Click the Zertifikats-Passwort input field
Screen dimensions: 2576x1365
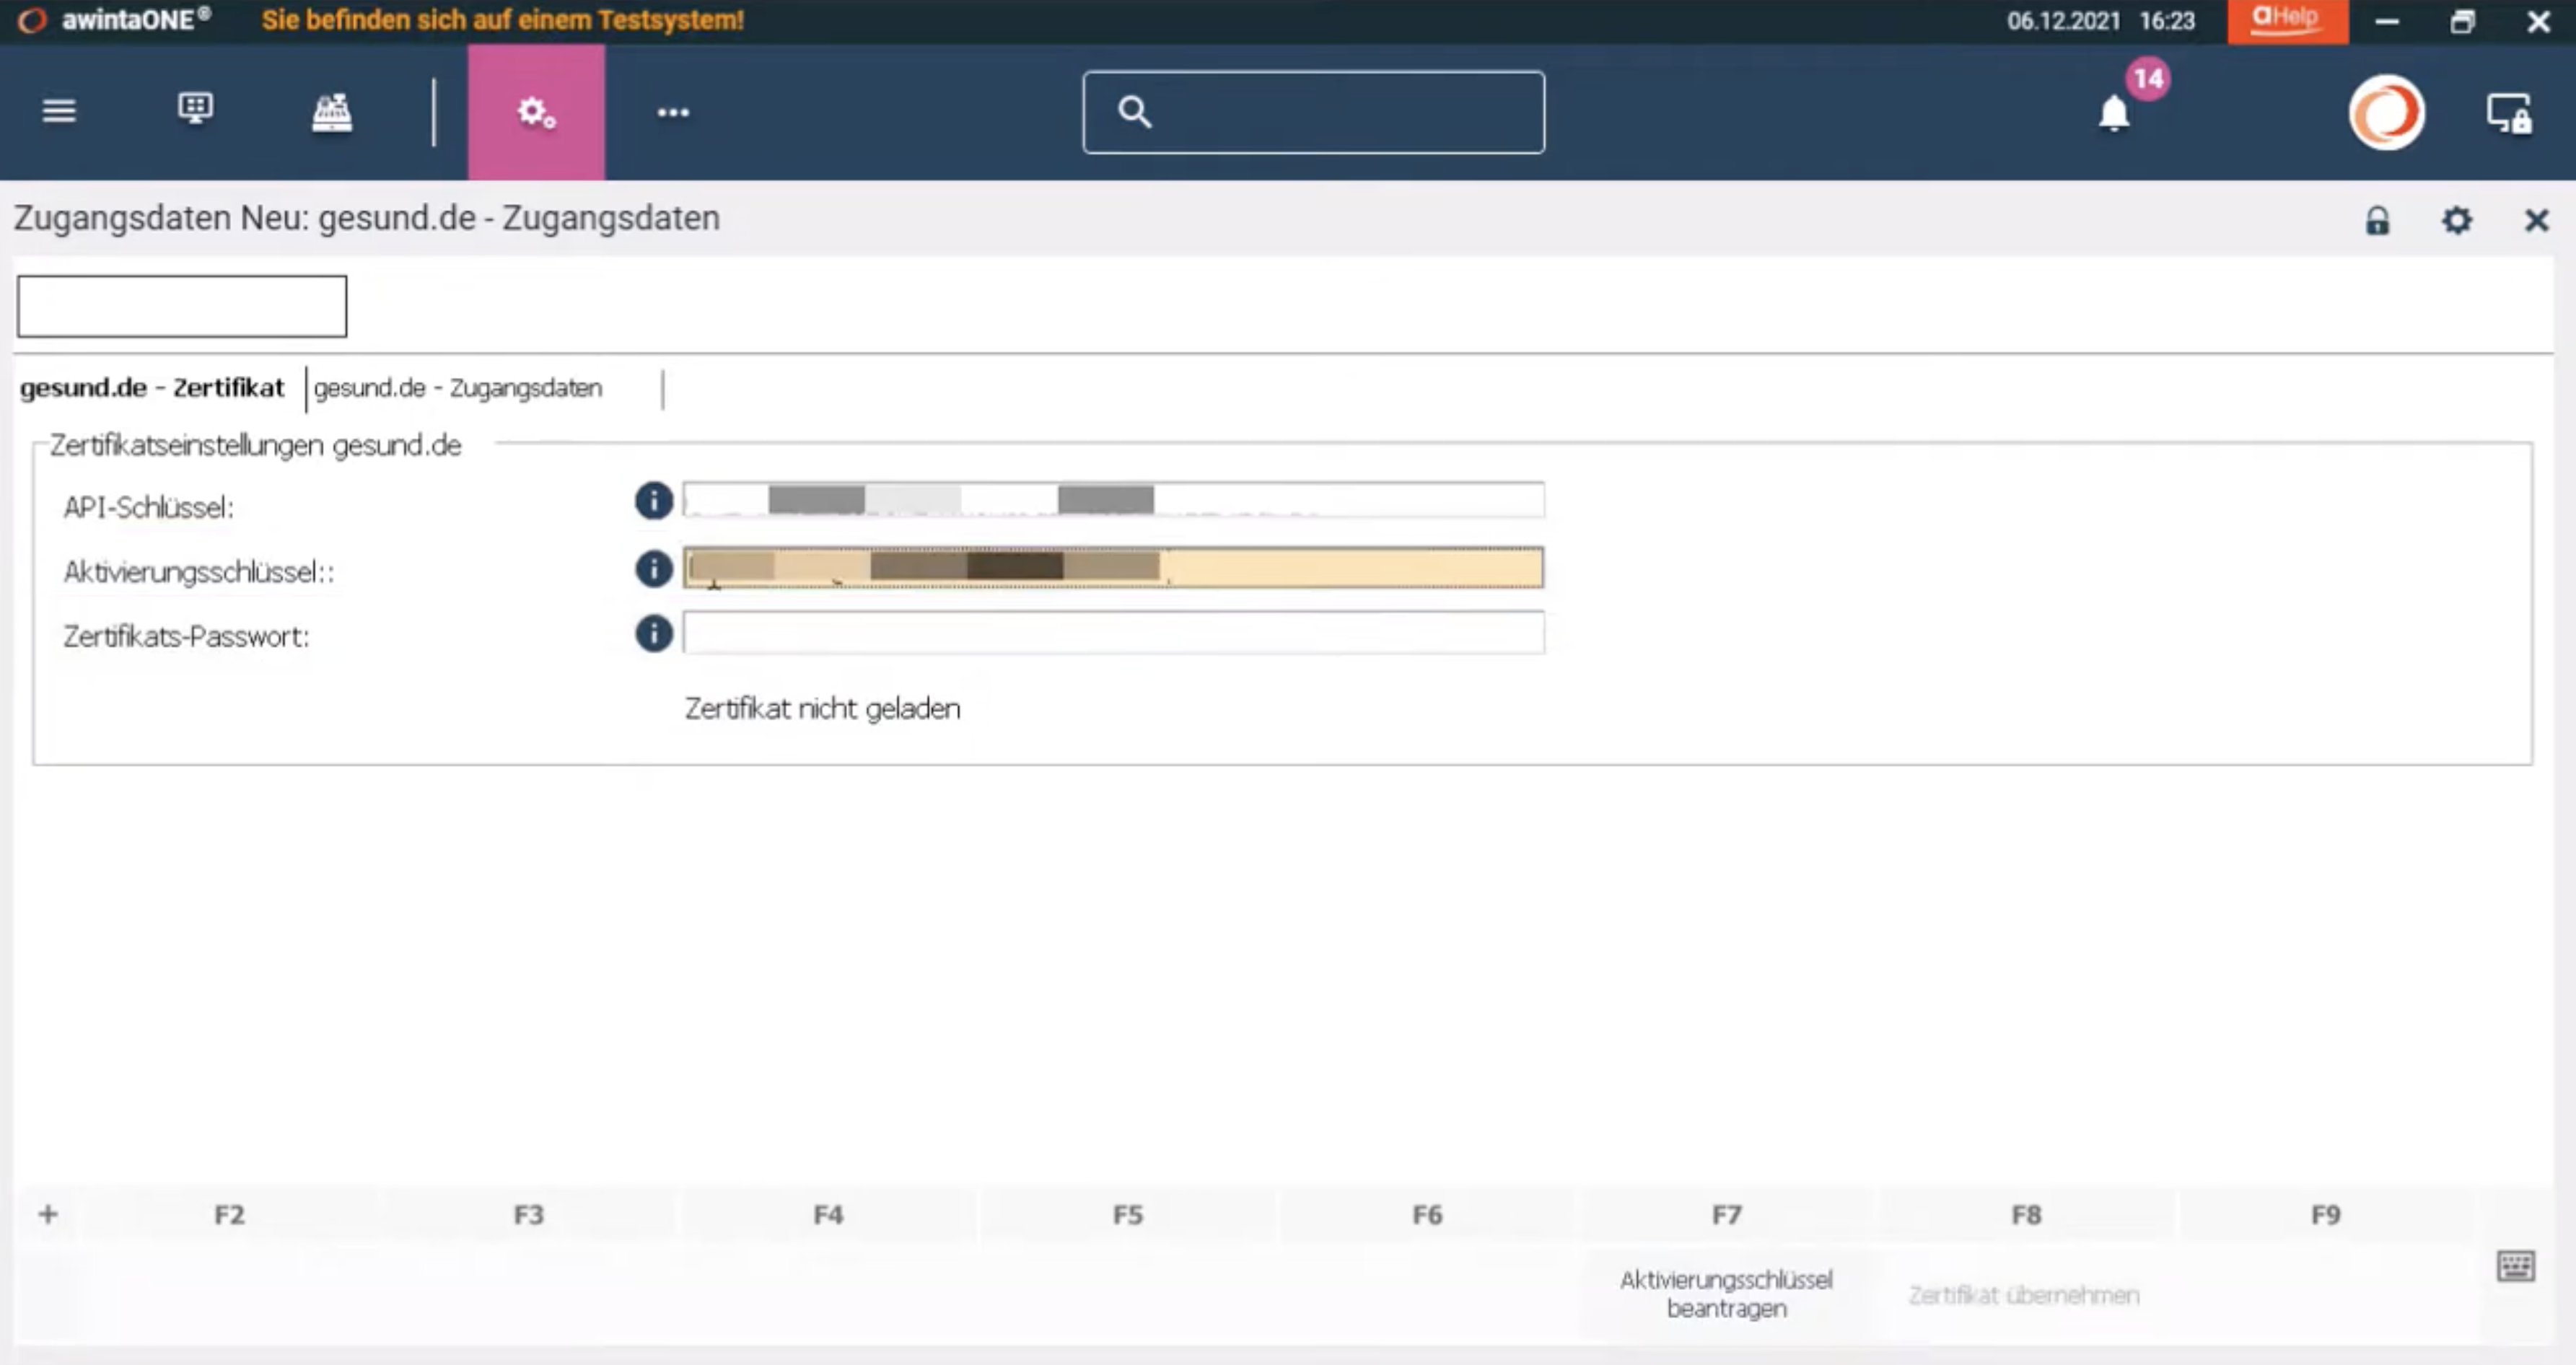click(x=1113, y=632)
